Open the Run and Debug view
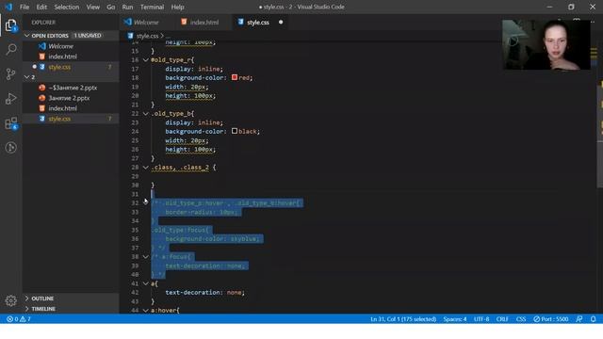This screenshot has width=603, height=339. click(x=10, y=98)
